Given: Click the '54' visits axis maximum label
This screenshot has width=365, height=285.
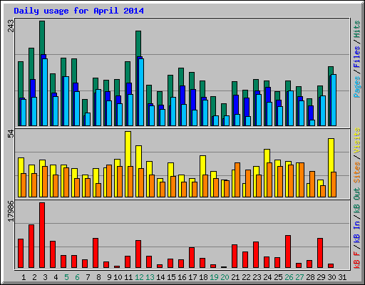Looking at the screenshot, I should pyautogui.click(x=11, y=134).
